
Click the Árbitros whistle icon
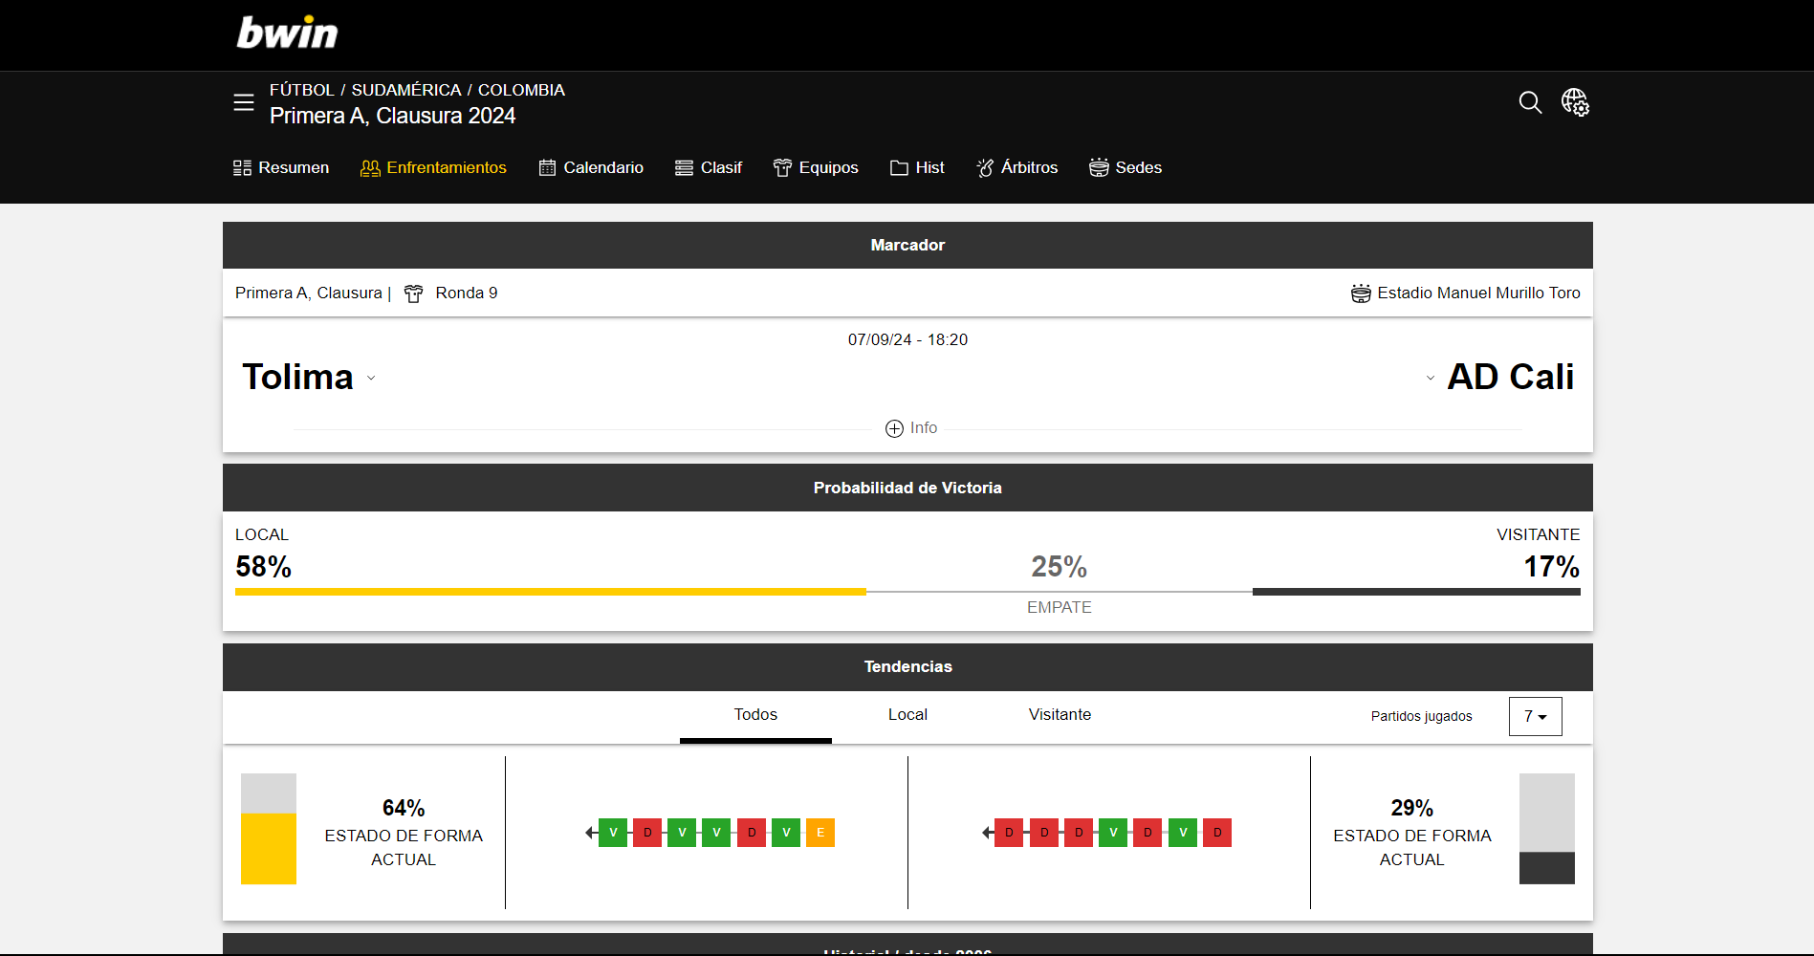point(985,168)
